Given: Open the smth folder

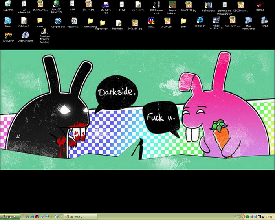Looking at the screenshot, I should (183, 23).
